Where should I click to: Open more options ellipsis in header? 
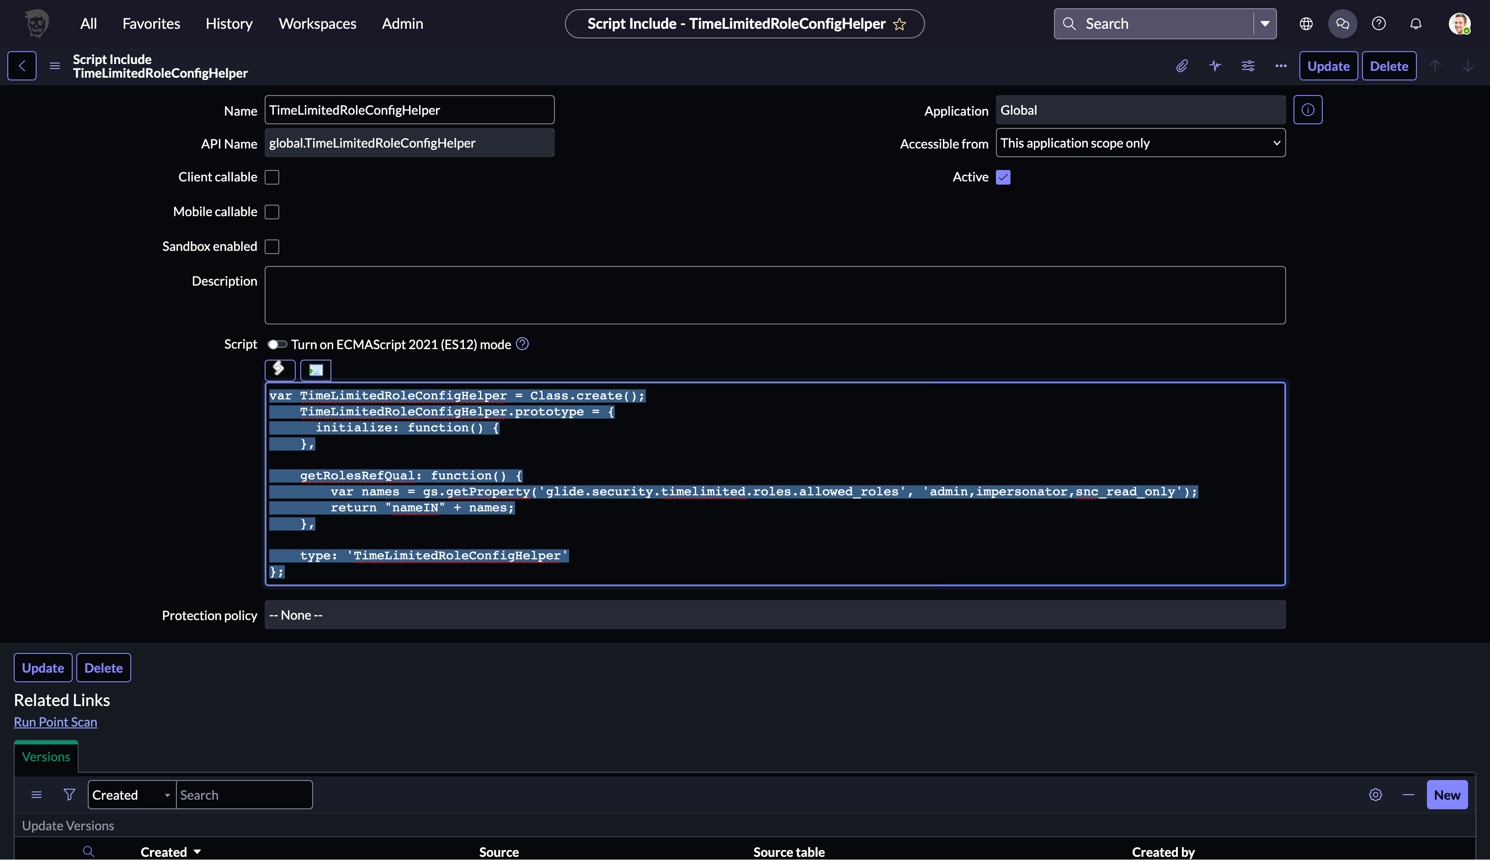point(1280,66)
